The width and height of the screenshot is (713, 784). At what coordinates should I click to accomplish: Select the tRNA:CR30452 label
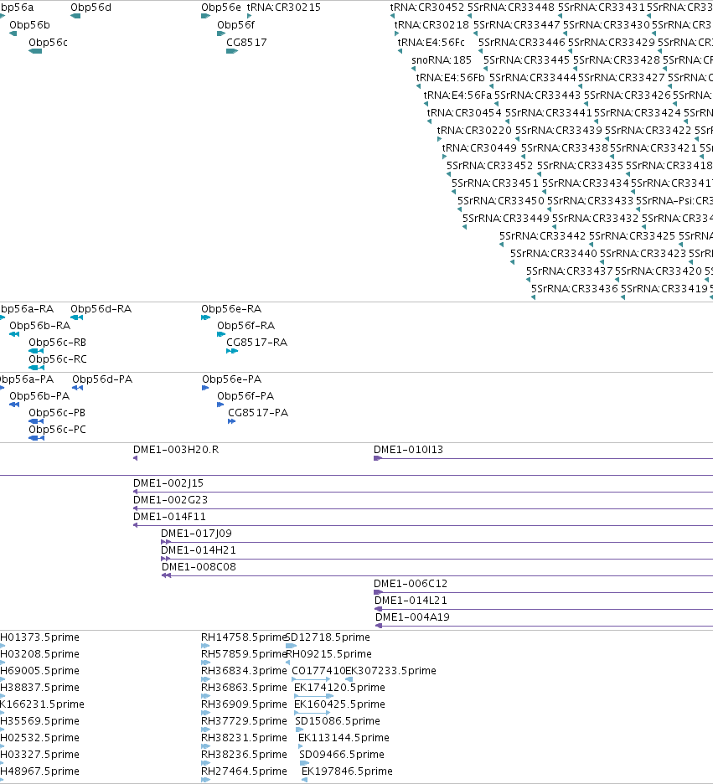tap(427, 8)
